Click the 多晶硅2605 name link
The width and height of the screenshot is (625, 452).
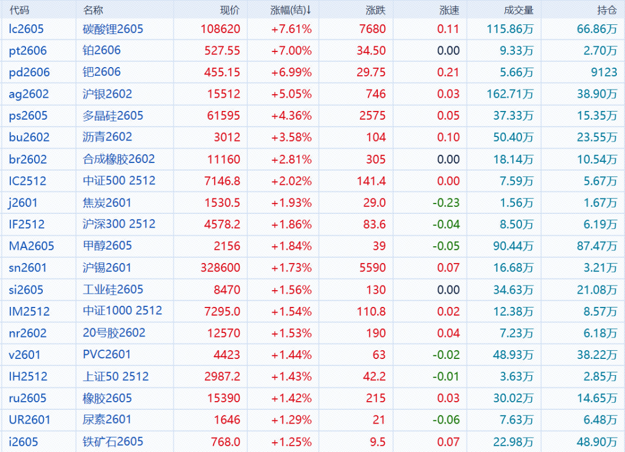(113, 116)
